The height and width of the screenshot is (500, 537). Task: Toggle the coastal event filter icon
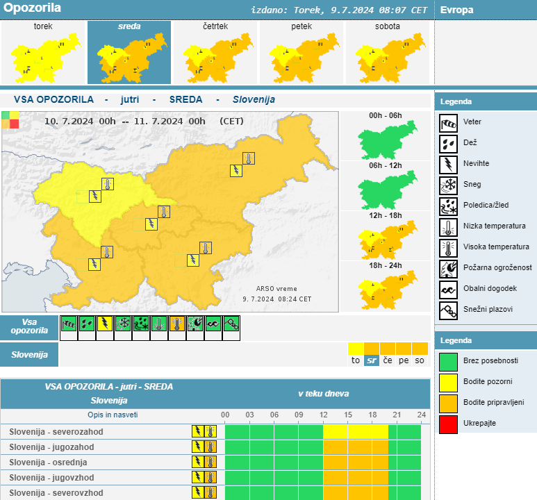213,324
